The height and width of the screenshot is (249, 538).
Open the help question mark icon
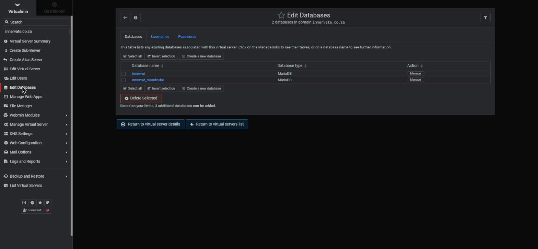[x=136, y=18]
